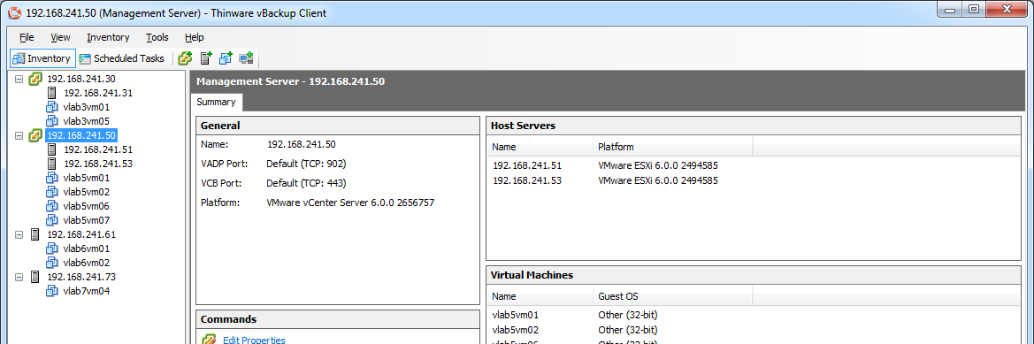Open the File menu
Image resolution: width=1034 pixels, height=344 pixels.
click(27, 37)
